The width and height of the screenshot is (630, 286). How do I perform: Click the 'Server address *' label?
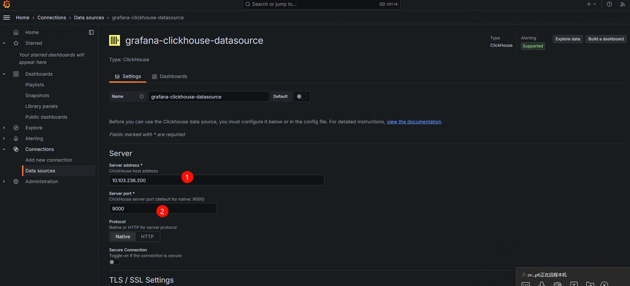point(126,165)
